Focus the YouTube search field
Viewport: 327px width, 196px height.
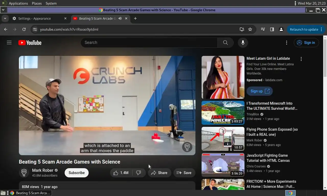(149, 43)
